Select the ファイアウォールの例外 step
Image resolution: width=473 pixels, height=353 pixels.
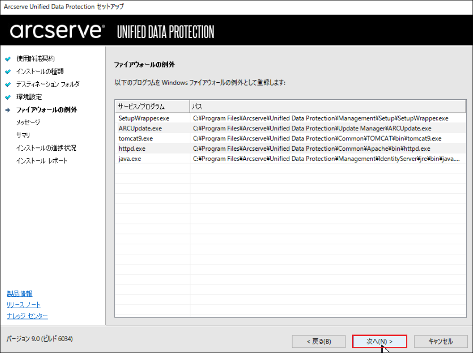[x=46, y=110]
